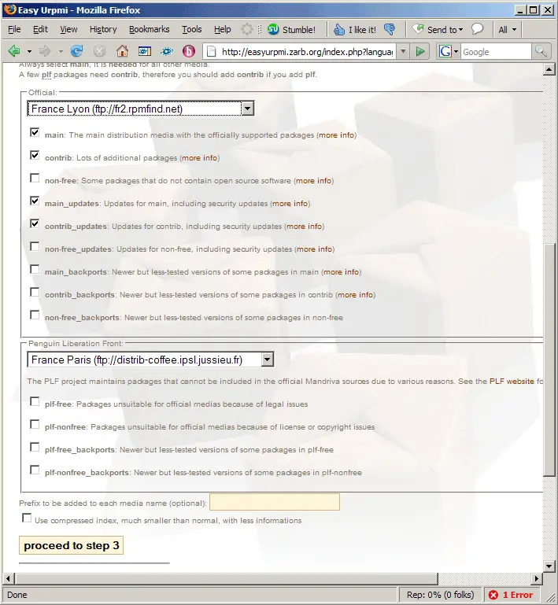
Task: Open the address bar history dropdown arrow
Action: (403, 51)
